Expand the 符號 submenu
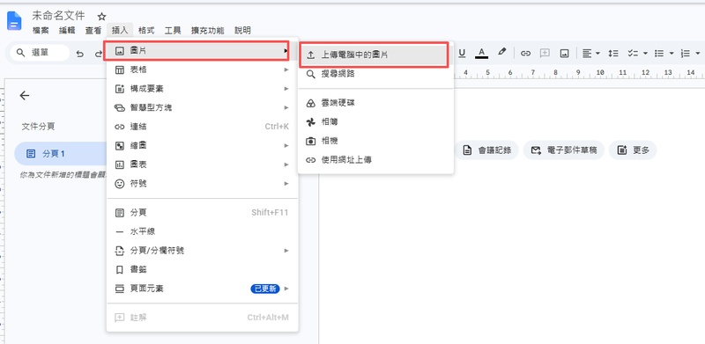 [203, 184]
